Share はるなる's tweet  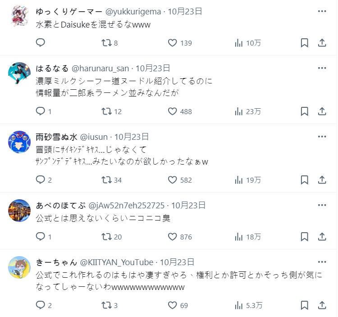coord(322,111)
